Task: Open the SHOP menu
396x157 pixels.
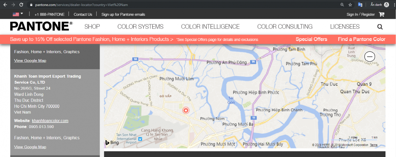Action: tap(92, 27)
